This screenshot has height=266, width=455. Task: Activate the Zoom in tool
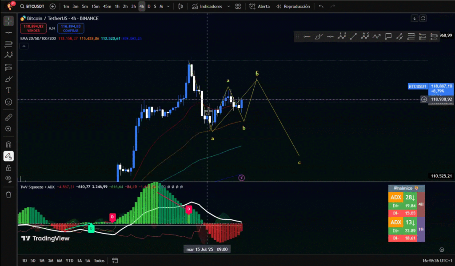click(x=8, y=129)
